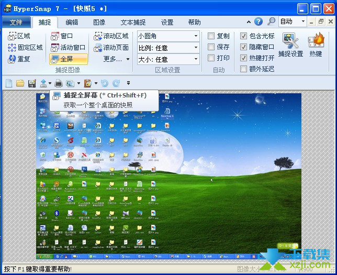Click the undo arrow toolbar icon

tap(105, 83)
